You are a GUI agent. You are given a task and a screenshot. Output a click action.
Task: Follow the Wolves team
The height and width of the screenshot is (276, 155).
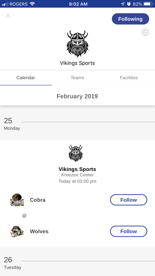129,231
